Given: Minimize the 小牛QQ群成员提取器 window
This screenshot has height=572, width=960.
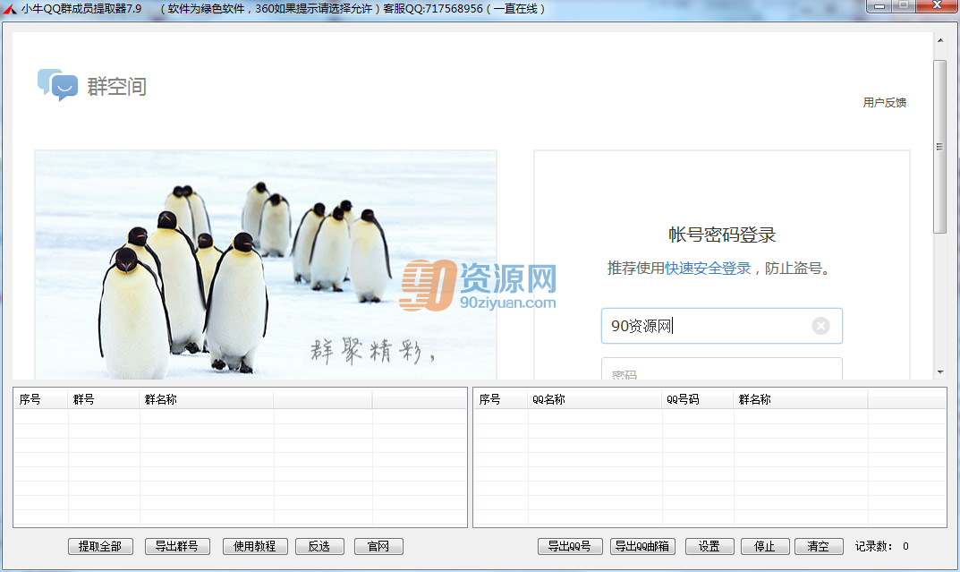Looking at the screenshot, I should (x=879, y=6).
